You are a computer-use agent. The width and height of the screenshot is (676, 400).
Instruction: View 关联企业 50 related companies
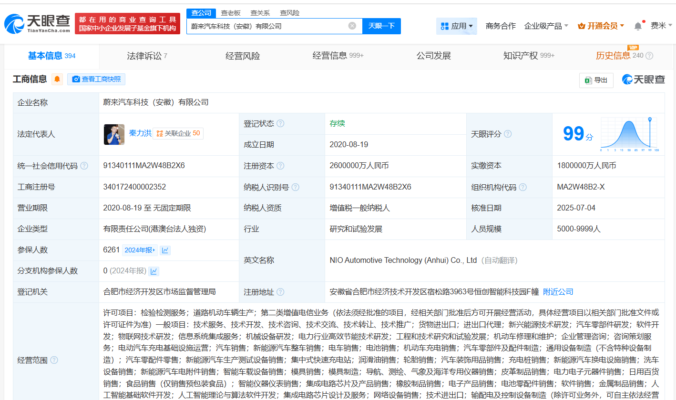click(178, 133)
